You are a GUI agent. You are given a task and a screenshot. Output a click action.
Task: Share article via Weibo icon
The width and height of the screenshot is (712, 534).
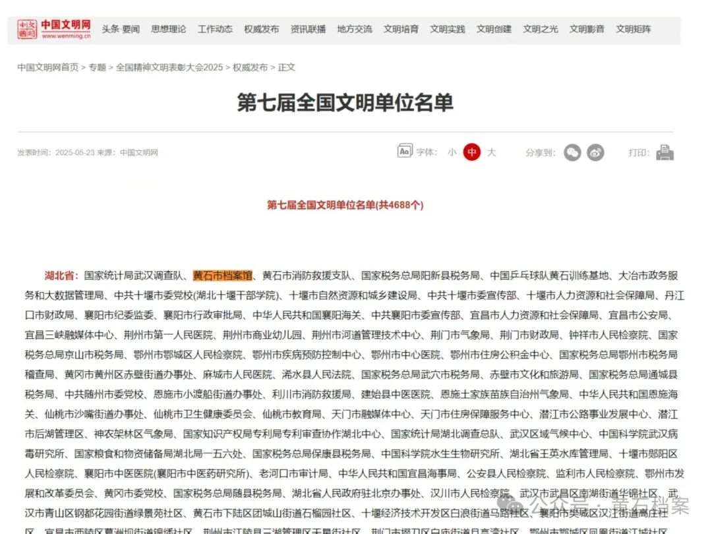595,152
